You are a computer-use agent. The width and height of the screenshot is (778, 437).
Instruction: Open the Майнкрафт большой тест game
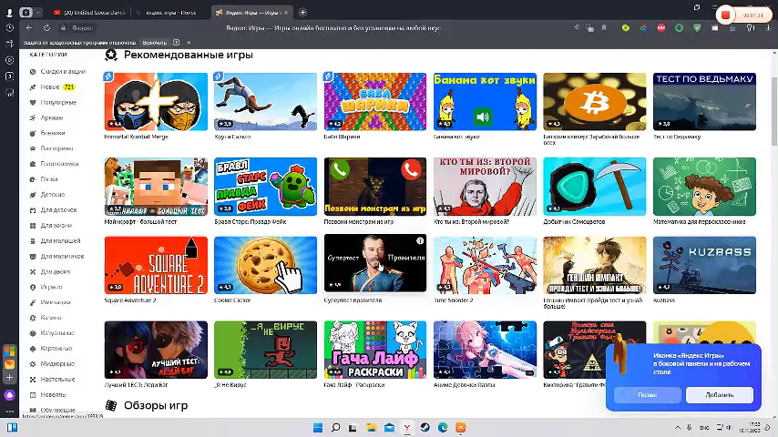[x=156, y=187]
